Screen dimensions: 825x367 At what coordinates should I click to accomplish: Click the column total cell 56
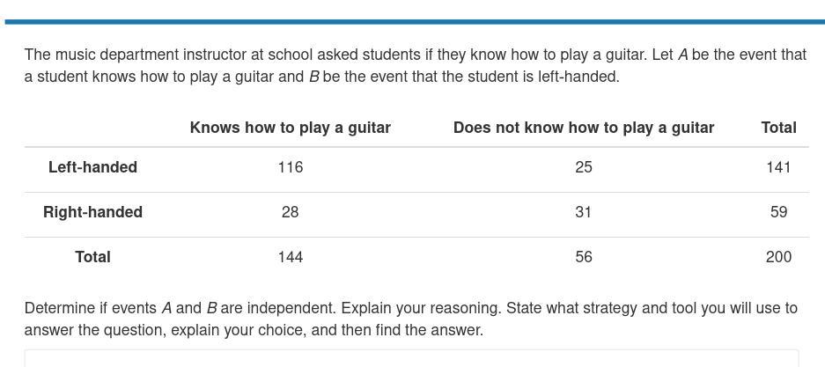[584, 257]
